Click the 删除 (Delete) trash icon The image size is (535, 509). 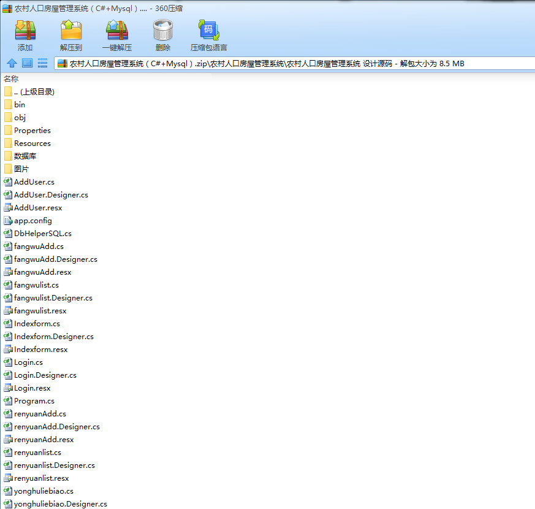[163, 30]
